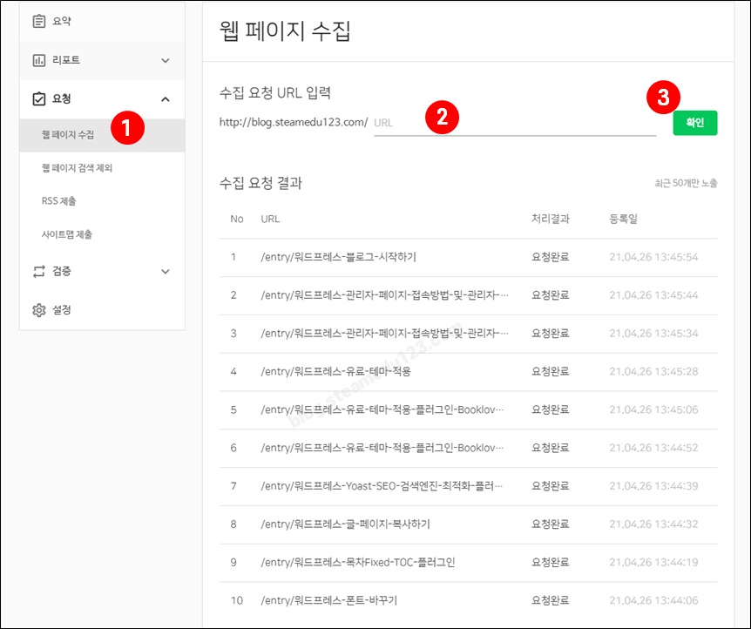
Task: Click the 수집 요청 URL 입력 heading
Action: tap(275, 92)
